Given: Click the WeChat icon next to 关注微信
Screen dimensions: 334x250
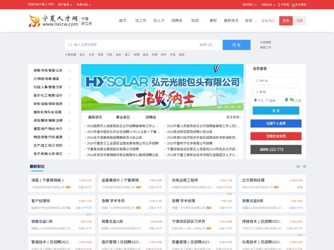Looking at the screenshot, I should [x=293, y=5].
